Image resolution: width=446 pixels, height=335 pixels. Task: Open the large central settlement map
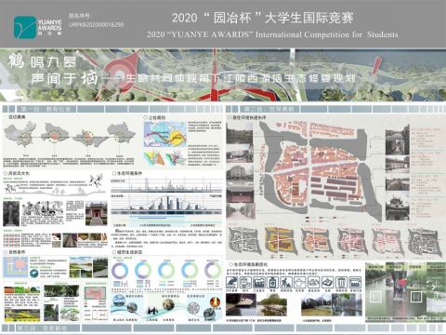click(321, 171)
